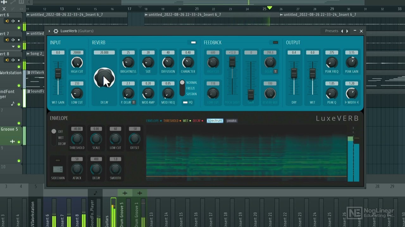Toggle WET curve legend
Screen dimensions: 405x227
[187, 121]
